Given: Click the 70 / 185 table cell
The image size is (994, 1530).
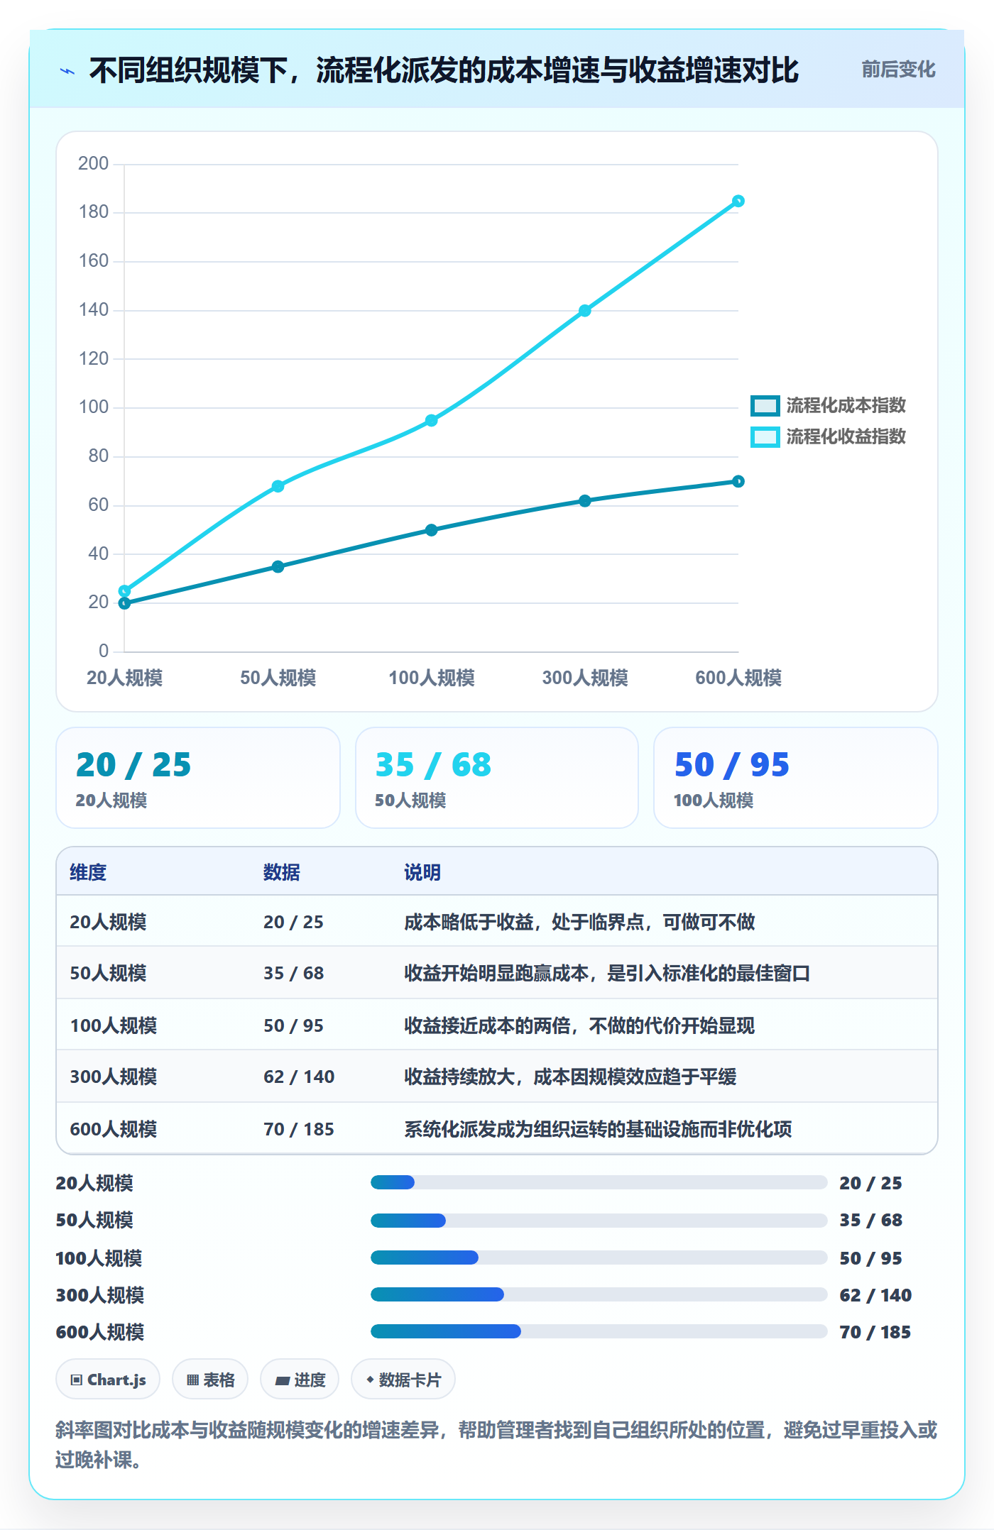Looking at the screenshot, I should 299,1129.
